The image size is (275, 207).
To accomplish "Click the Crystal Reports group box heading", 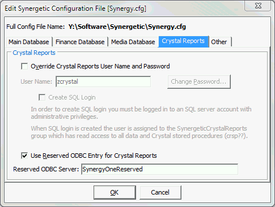I will click(34, 53).
